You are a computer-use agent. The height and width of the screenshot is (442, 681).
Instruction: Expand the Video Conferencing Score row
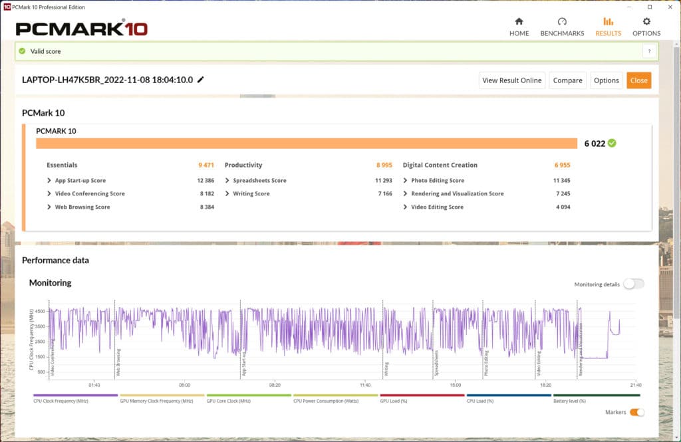point(49,193)
